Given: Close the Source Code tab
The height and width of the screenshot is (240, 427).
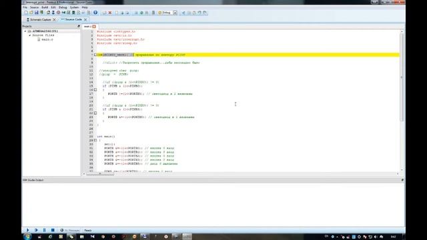Looking at the screenshot, I should click(85, 19).
